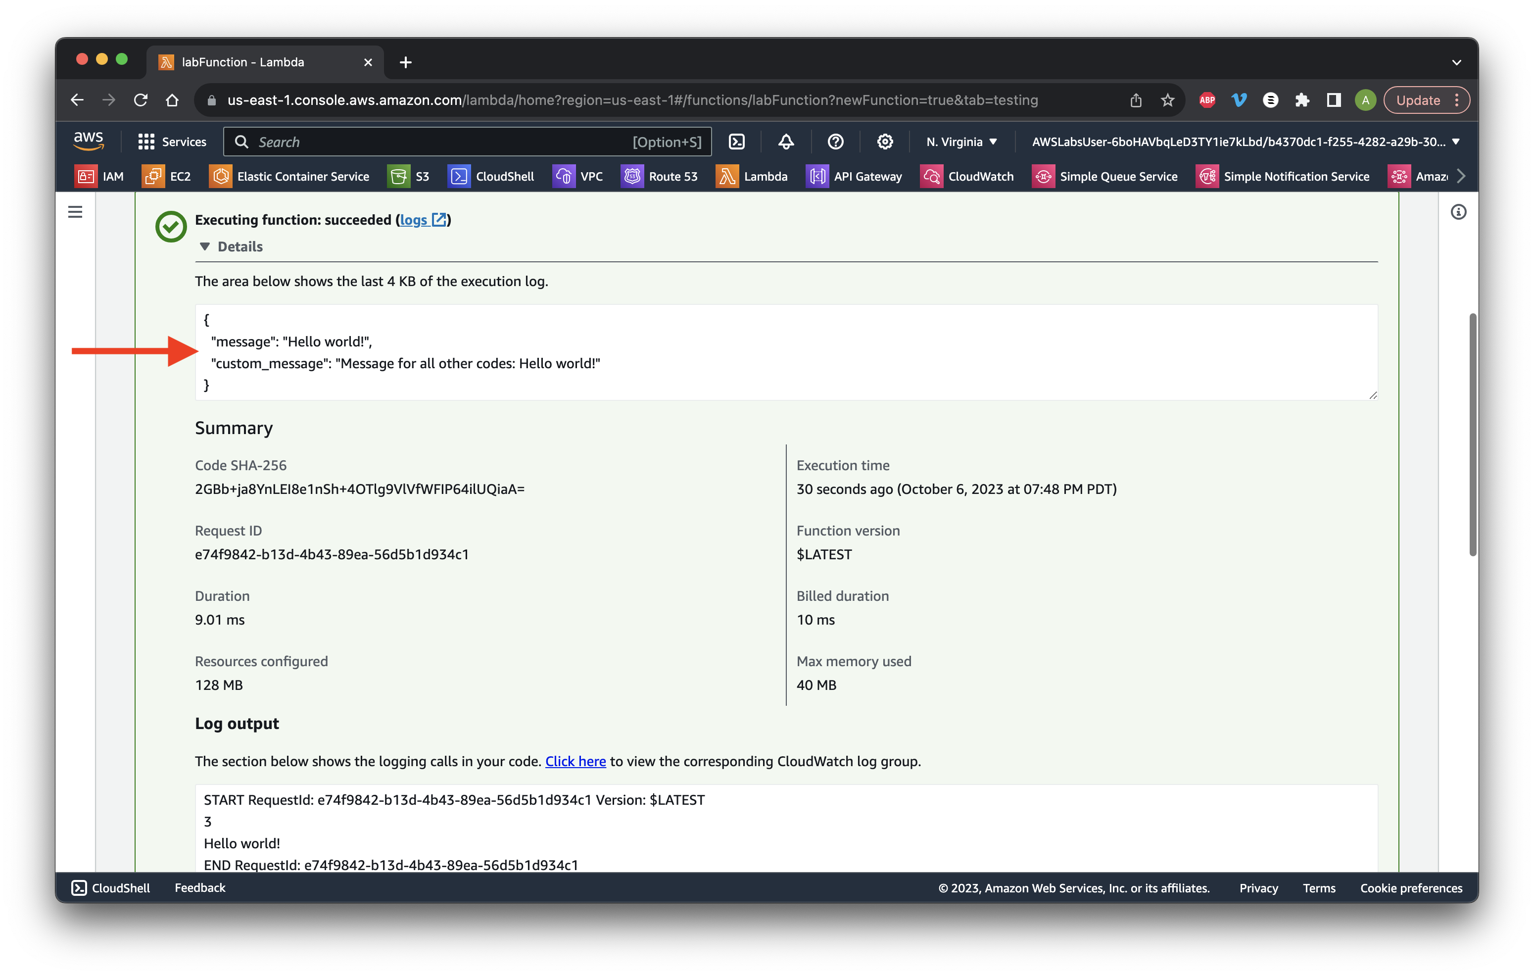The height and width of the screenshot is (976, 1534).
Task: Click the Vimeo extension icon
Action: [x=1239, y=100]
